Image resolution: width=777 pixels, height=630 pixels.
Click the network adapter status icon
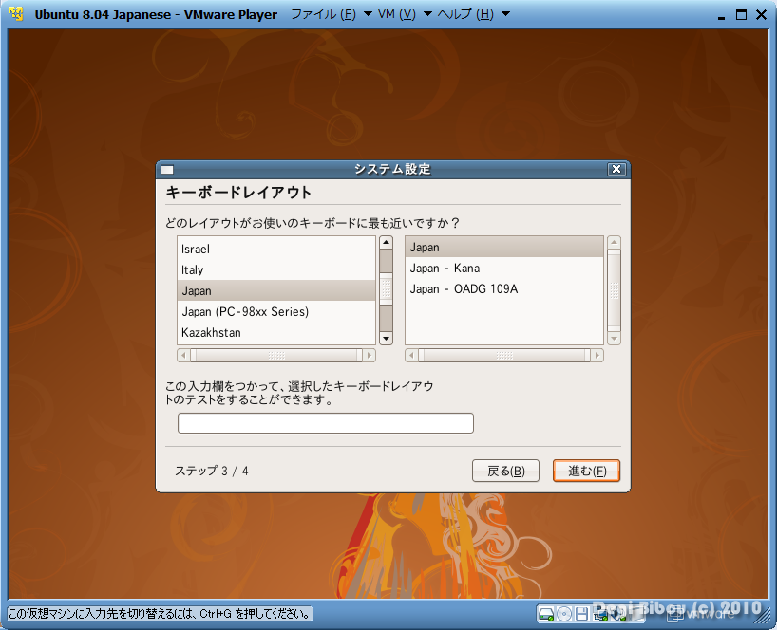click(x=600, y=614)
